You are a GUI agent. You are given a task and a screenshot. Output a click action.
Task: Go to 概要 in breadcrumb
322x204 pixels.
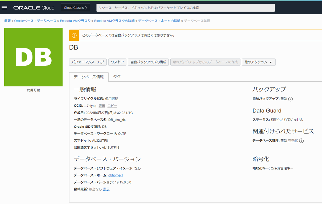point(7,21)
